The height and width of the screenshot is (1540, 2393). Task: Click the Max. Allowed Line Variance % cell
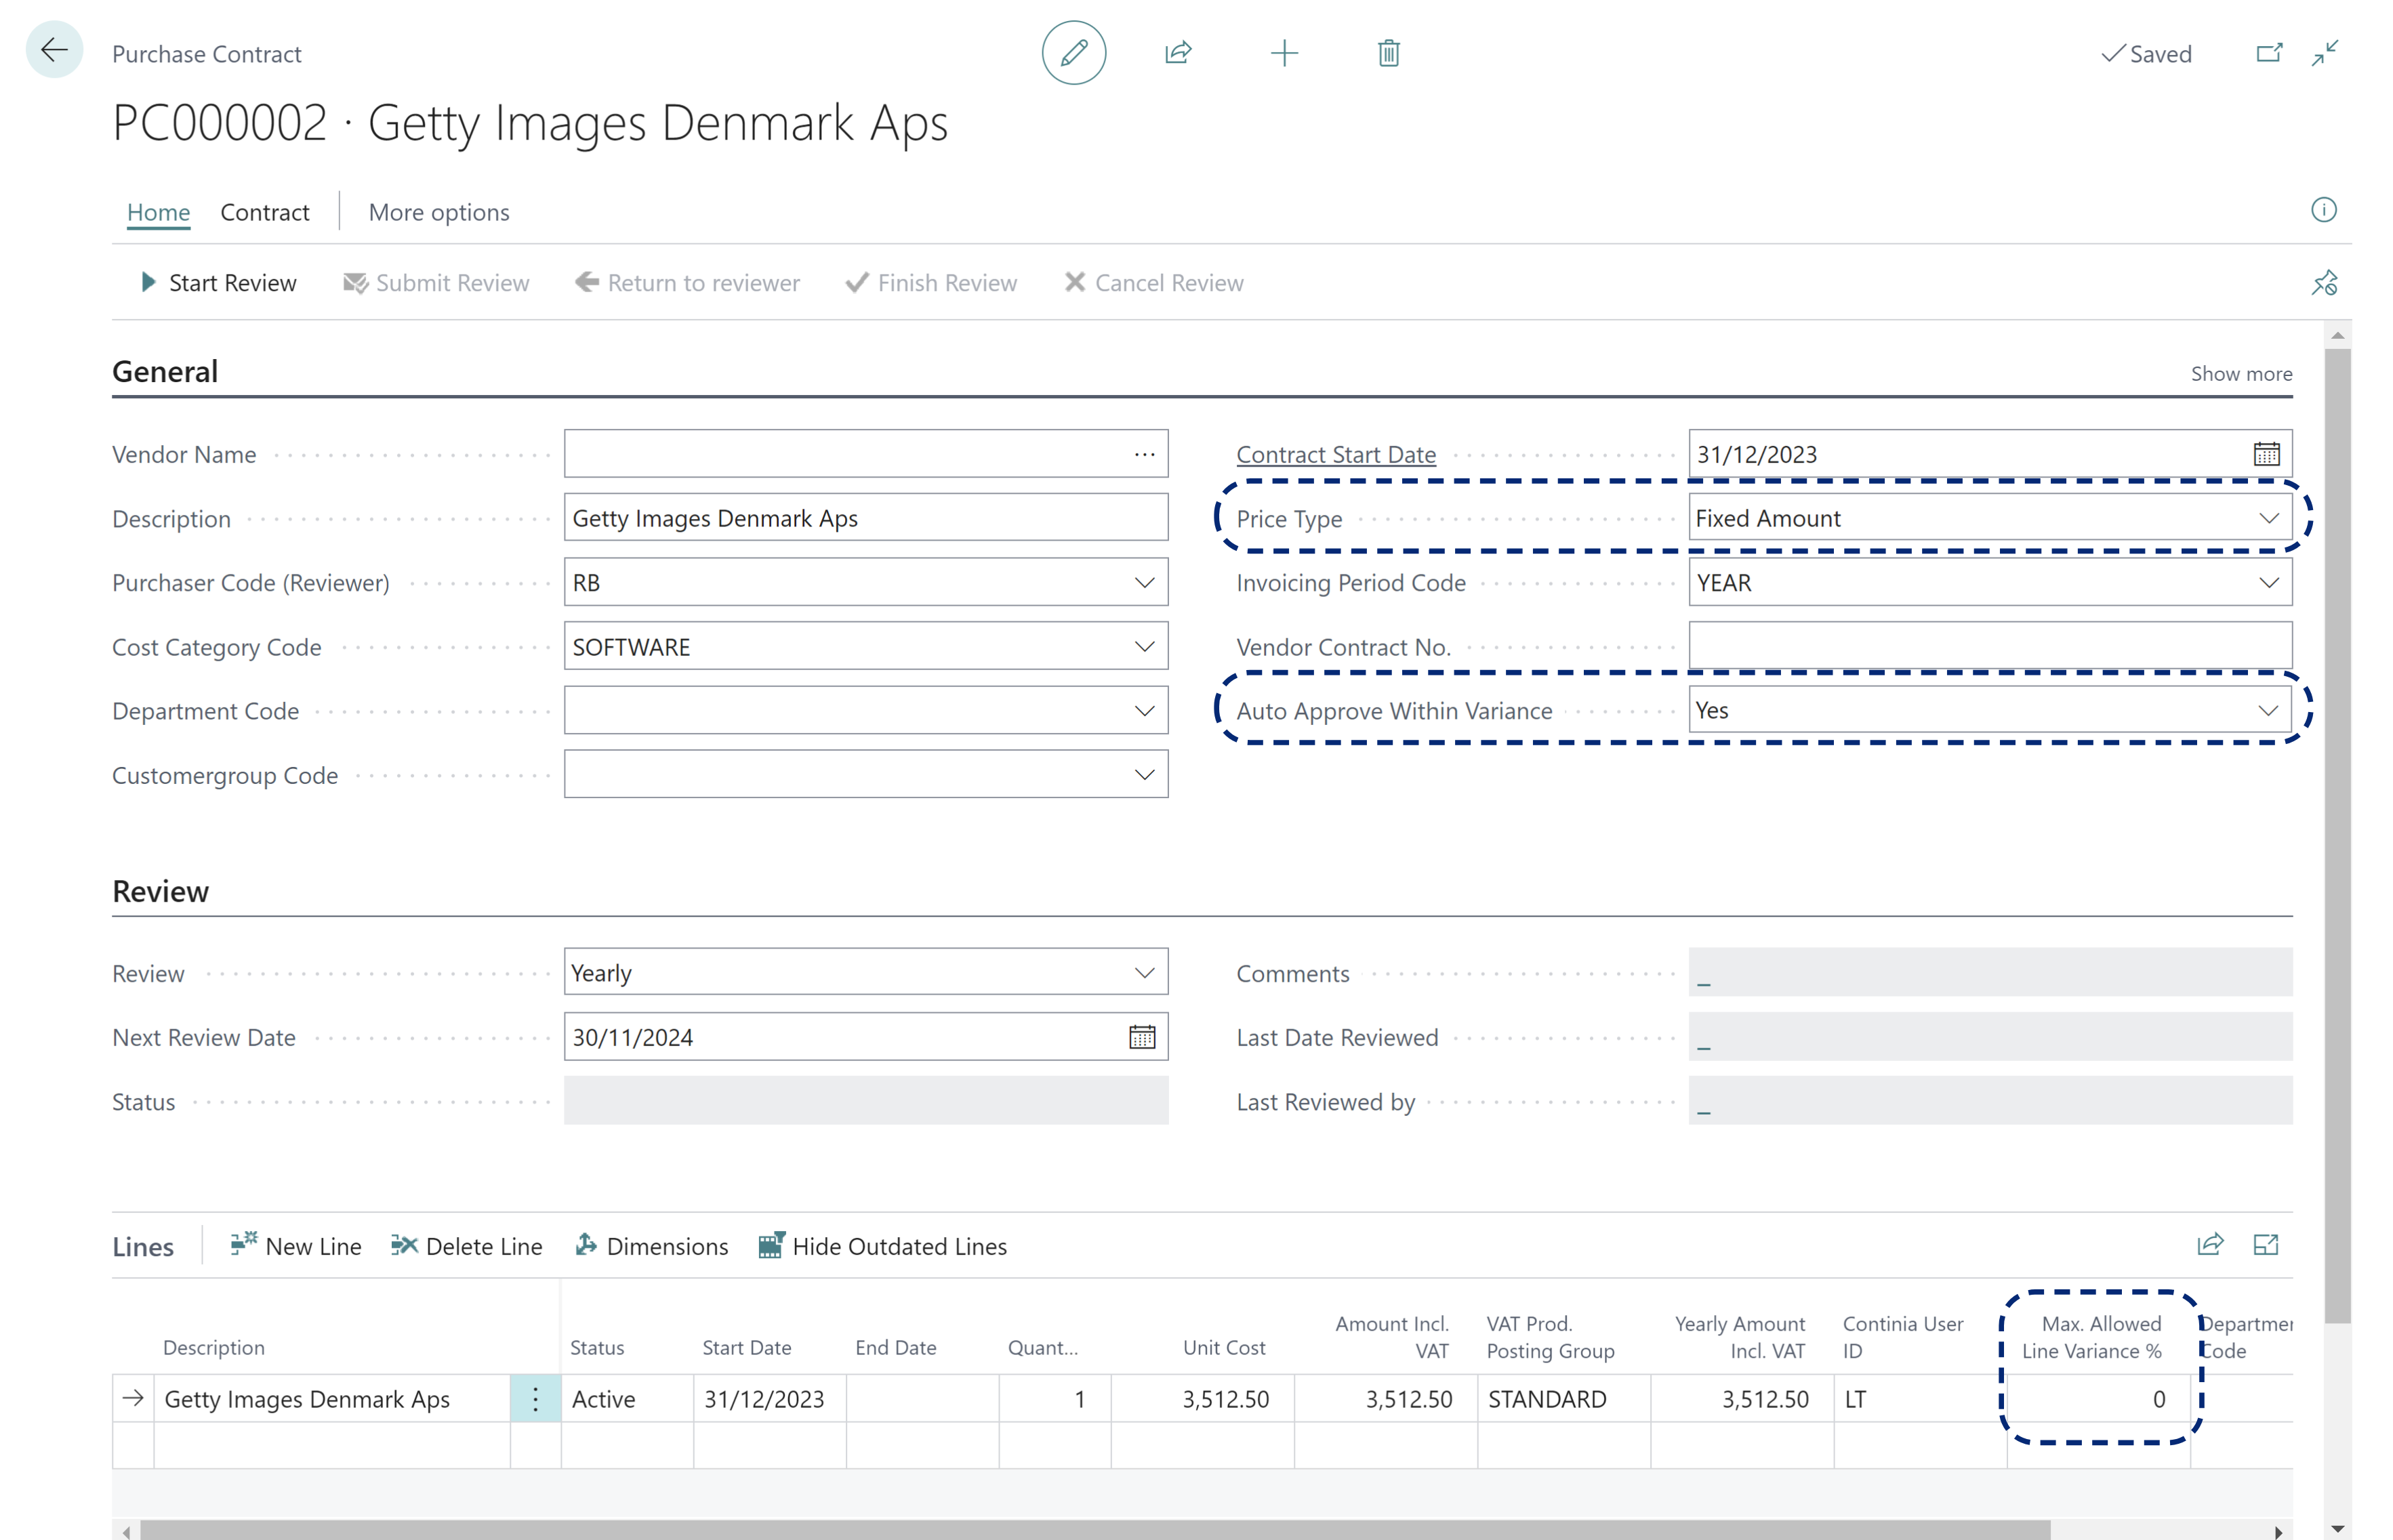[2098, 1399]
